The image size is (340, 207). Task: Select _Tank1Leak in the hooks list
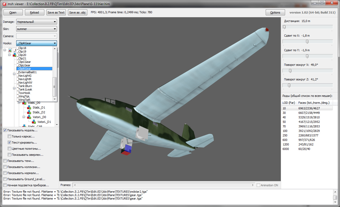pos(35,89)
